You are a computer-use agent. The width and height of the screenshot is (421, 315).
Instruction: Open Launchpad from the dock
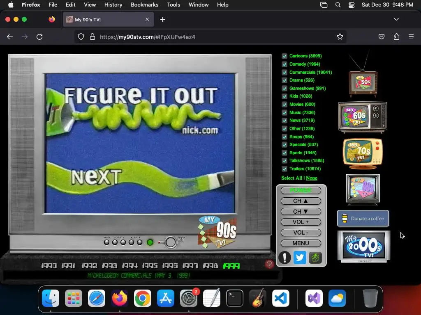(74, 298)
